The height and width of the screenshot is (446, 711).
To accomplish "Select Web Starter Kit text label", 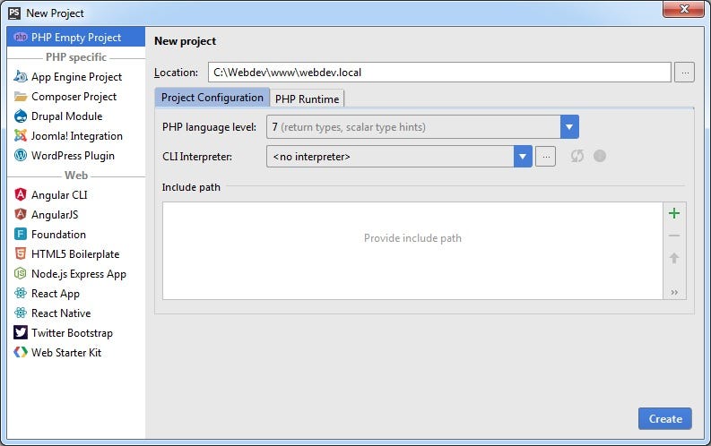I will [x=66, y=352].
